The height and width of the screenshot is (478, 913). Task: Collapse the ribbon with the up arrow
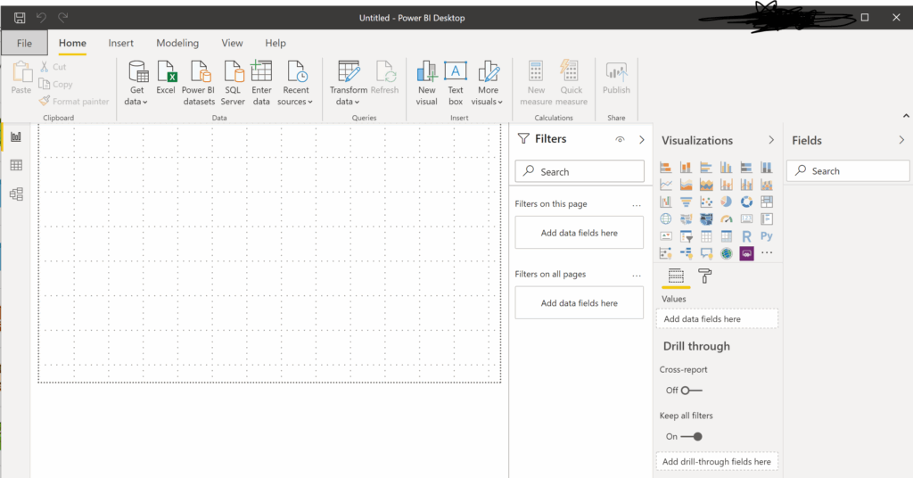[906, 116]
